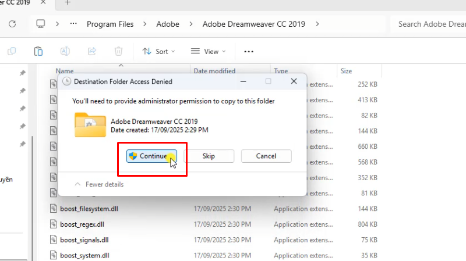Expand the chevron after Program Files
This screenshot has width=466, height=261.
point(144,24)
